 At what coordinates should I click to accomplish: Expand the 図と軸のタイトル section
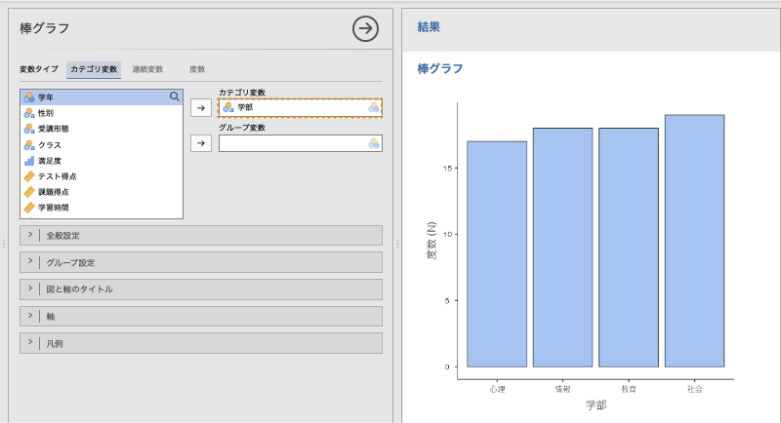tap(200, 289)
